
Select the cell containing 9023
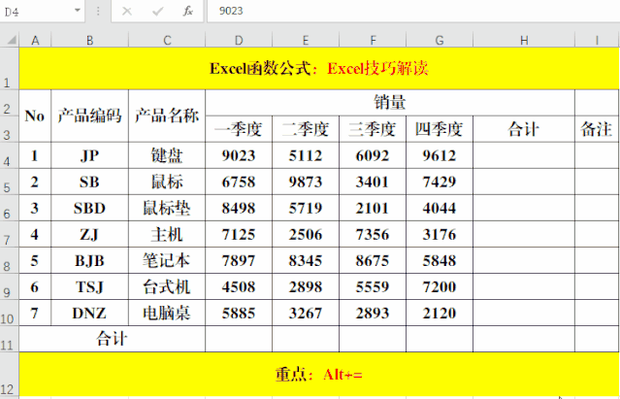click(239, 155)
